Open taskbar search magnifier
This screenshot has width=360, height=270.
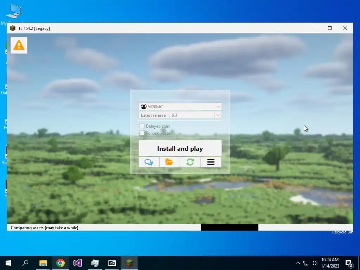tap(25, 263)
